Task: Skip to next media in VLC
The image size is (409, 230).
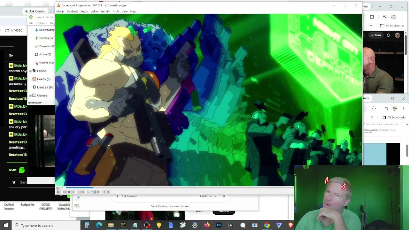Action: 73,192
